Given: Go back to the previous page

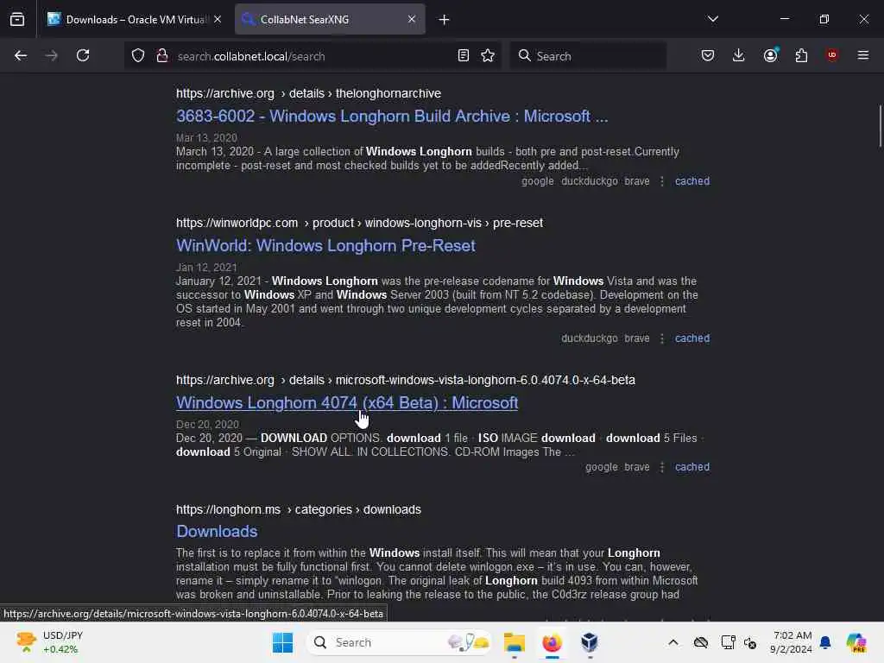Looking at the screenshot, I should coord(21,56).
